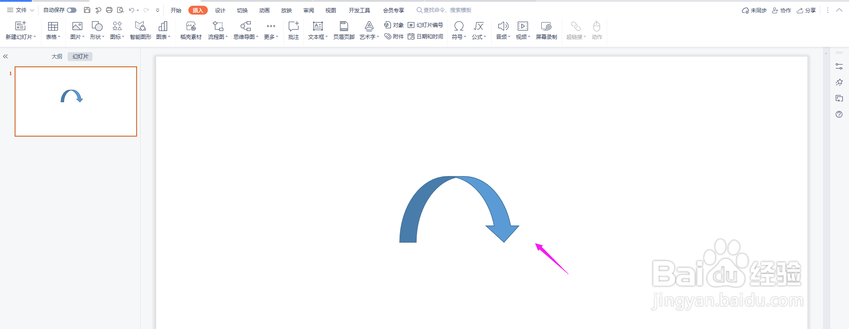Open the 文件 (File) menu
This screenshot has width=849, height=329.
(20, 10)
